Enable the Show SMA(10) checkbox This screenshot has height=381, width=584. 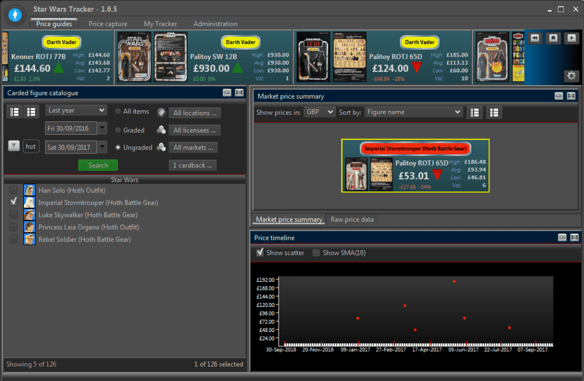coord(316,253)
